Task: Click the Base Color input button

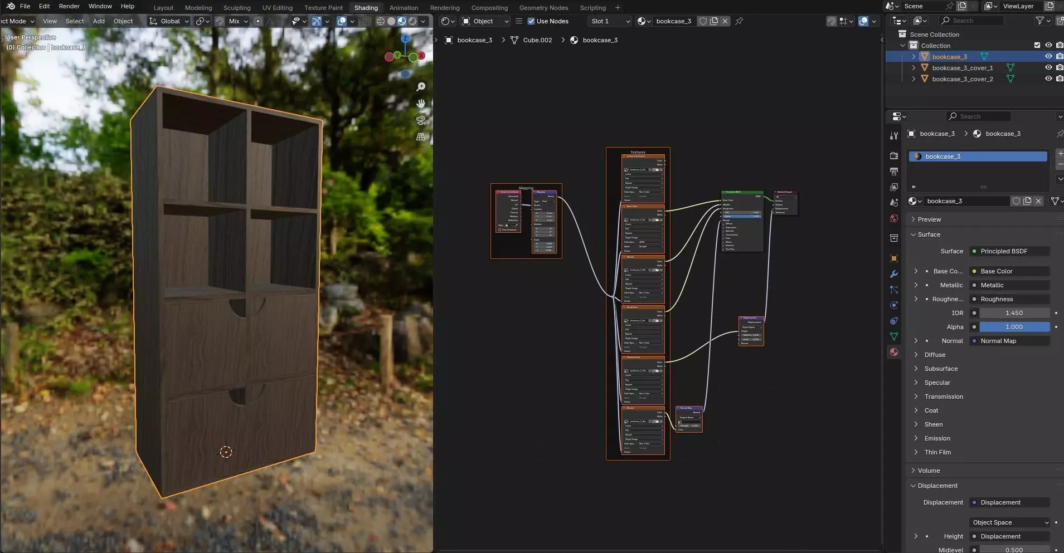Action: click(1010, 271)
